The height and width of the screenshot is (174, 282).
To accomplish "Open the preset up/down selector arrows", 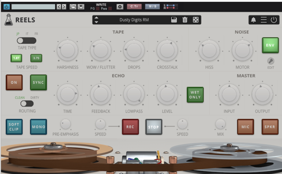I will click(96, 20).
